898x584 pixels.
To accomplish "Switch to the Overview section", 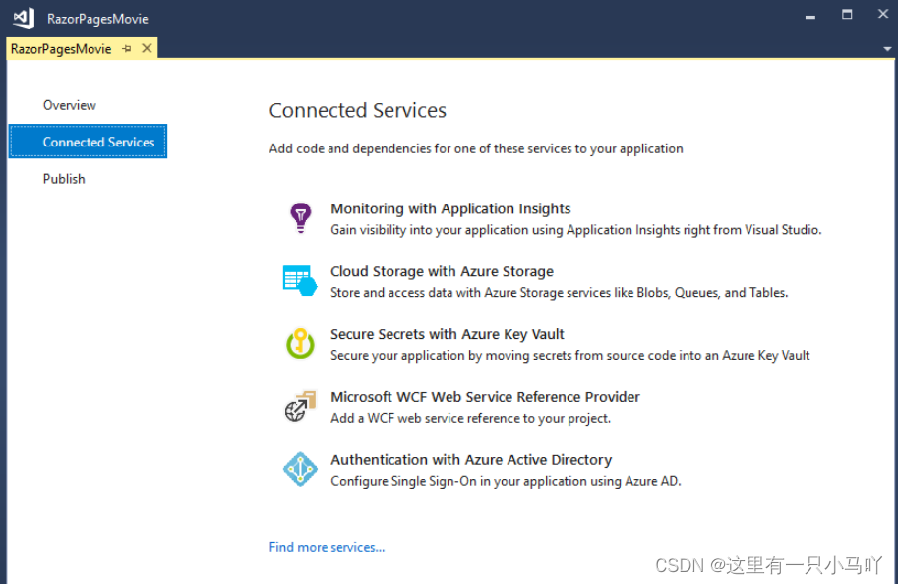I will pyautogui.click(x=70, y=105).
